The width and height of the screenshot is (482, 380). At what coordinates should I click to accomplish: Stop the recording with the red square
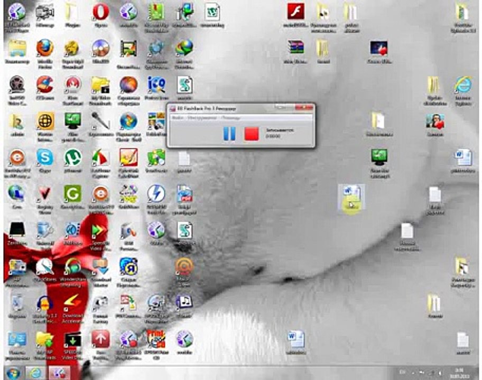click(x=252, y=134)
